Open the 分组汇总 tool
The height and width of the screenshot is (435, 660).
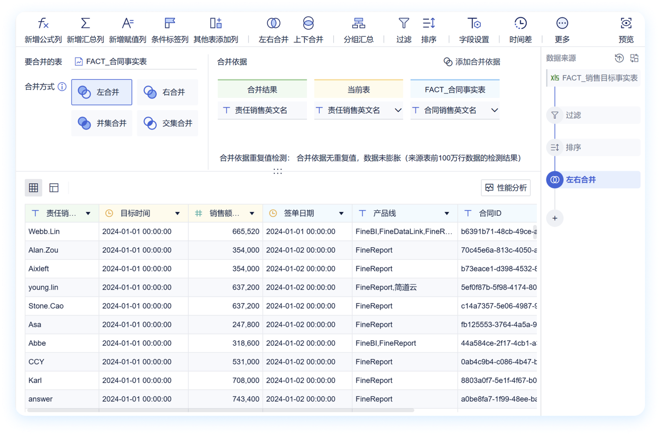pyautogui.click(x=359, y=30)
